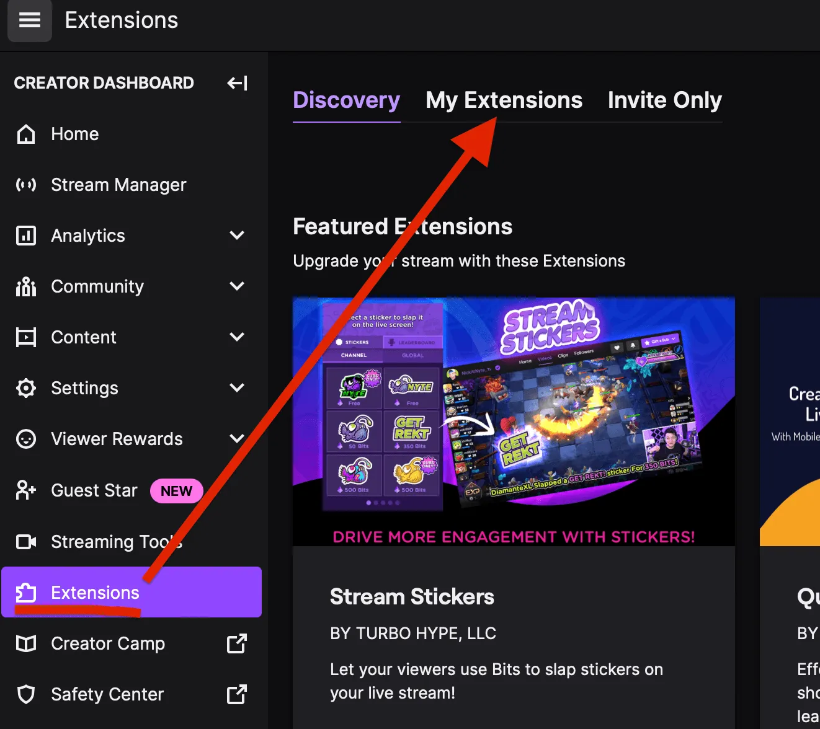Click the Viewer Rewards label
The image size is (820, 729).
pyautogui.click(x=117, y=439)
